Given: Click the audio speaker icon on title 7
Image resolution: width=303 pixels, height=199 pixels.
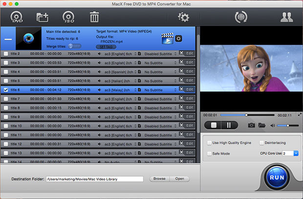Looking at the screenshot, I should point(99,99).
